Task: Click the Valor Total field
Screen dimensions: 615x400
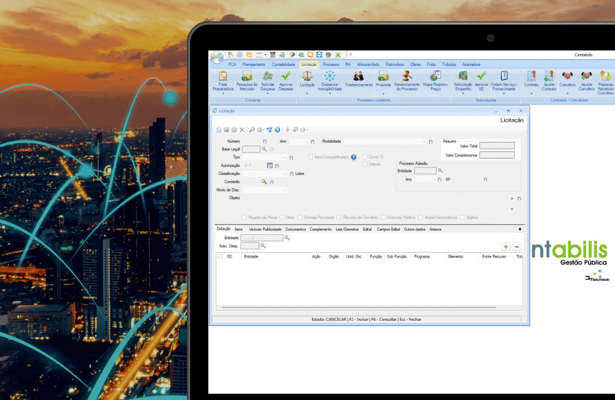Action: pos(496,146)
